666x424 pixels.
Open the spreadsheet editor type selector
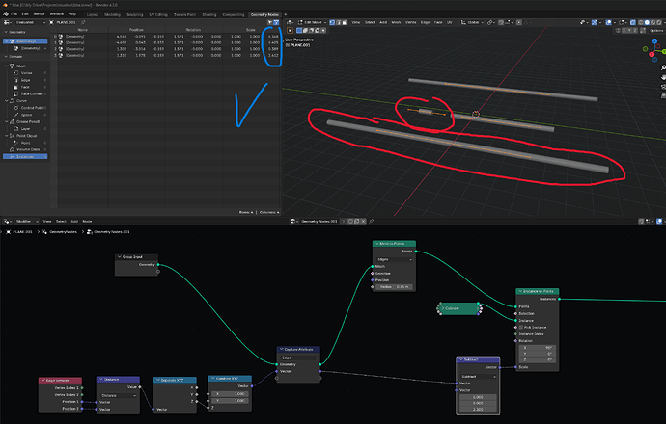click(x=8, y=22)
